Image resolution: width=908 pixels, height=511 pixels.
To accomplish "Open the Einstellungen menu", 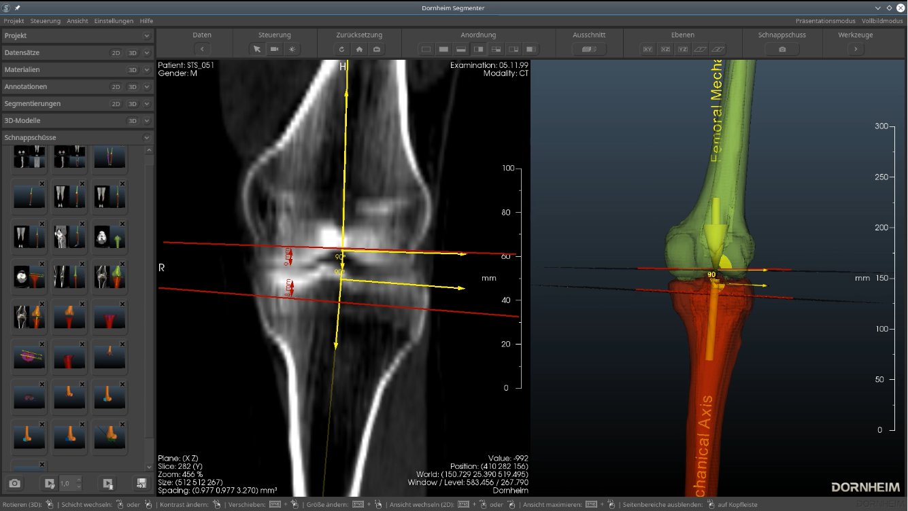I will tap(114, 21).
